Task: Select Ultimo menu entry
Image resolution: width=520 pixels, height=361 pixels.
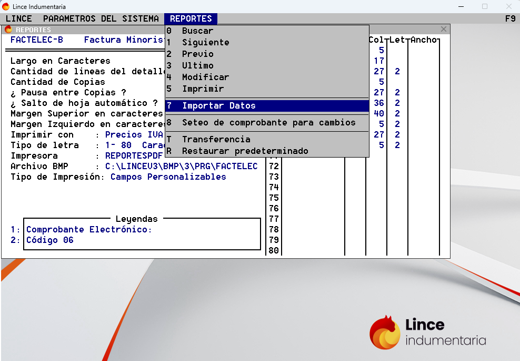Action: coord(267,66)
